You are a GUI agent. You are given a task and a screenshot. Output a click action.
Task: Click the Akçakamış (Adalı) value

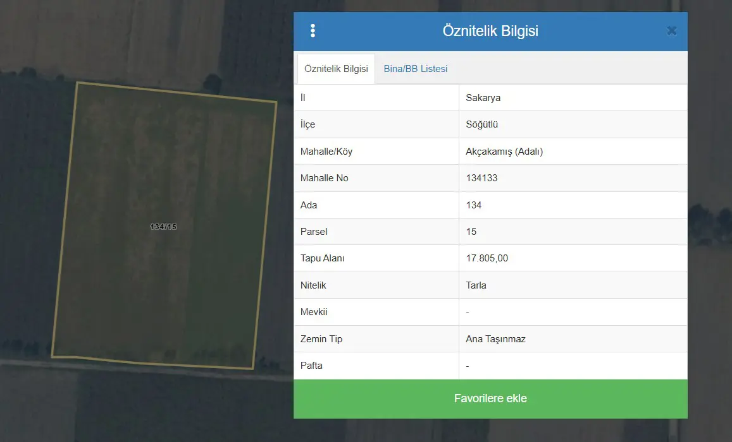coord(504,152)
